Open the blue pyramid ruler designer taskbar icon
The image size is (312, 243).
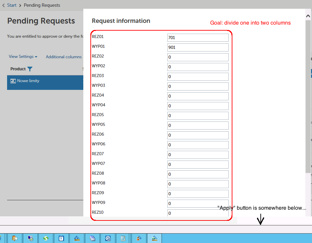77,238
